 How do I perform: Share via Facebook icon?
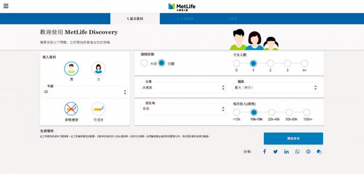pos(264,152)
